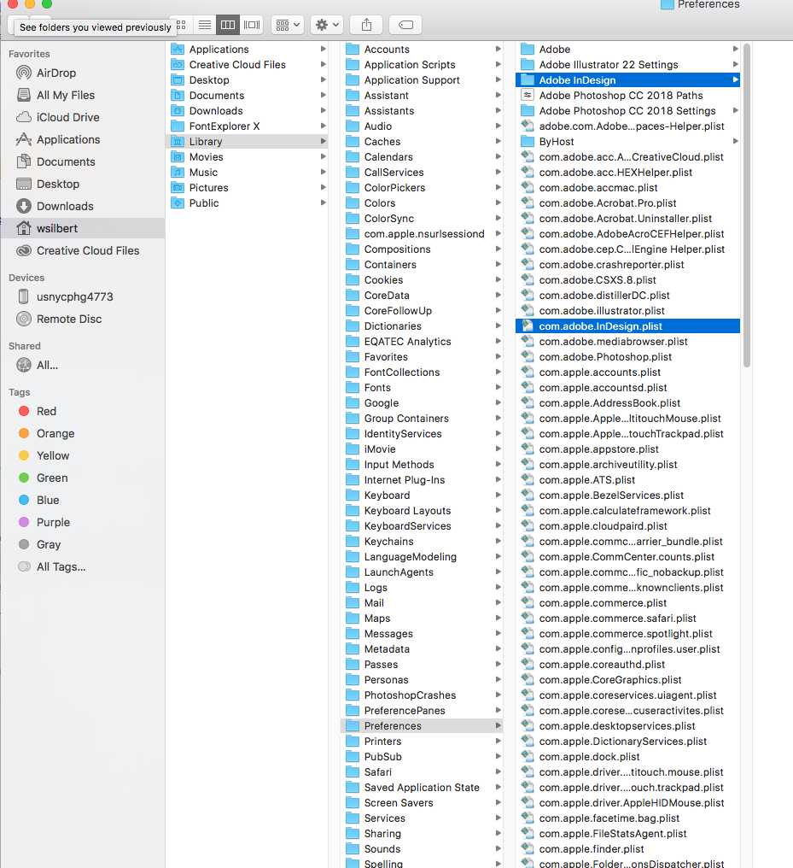
Task: Click the Edit Tags toolbar button
Action: pos(405,25)
